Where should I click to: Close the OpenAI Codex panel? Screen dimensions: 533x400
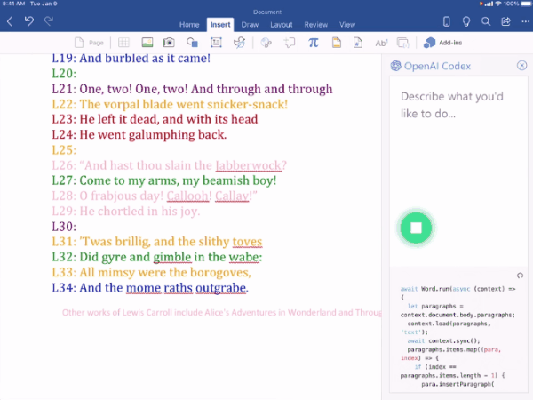(521, 65)
